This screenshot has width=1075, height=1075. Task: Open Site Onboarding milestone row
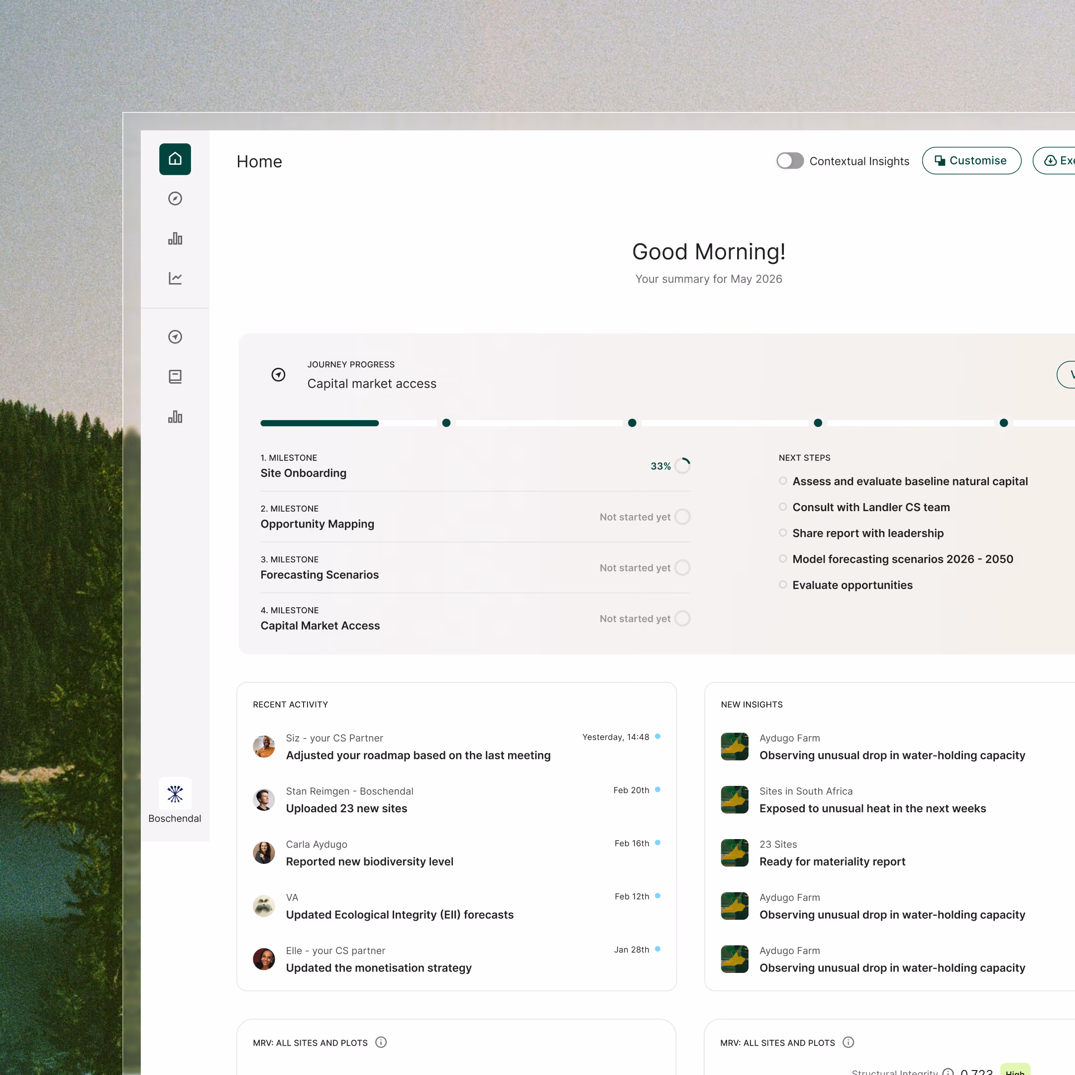(x=476, y=466)
